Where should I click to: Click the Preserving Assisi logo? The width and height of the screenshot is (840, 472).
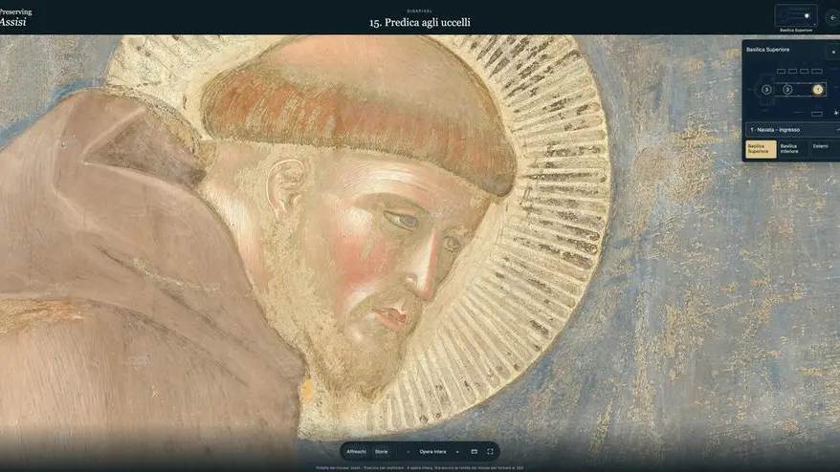[15, 17]
